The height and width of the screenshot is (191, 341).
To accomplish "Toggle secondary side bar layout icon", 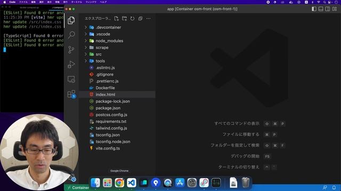I will tap(328, 9).
